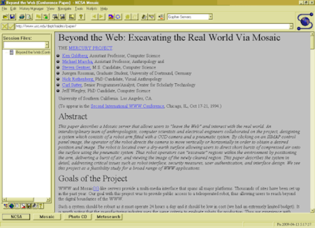315x228 pixels.
Task: Click the open file folder toolbar icon
Action: click(x=5, y=17)
